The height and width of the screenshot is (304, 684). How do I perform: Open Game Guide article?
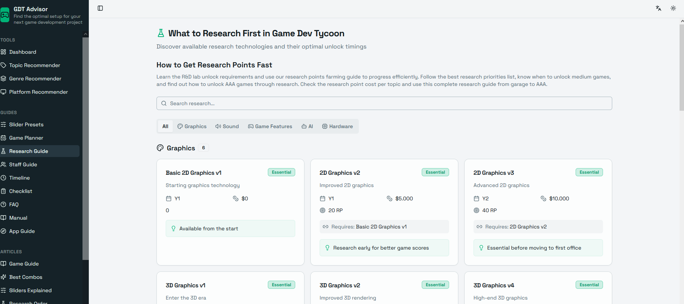40,264
